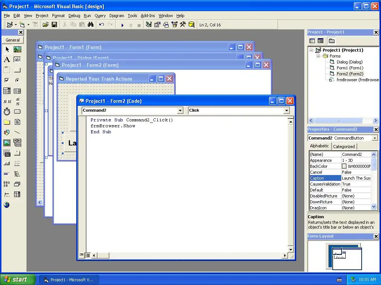Pick the TextBox control in the toolbox
The width and height of the screenshot is (381, 285).
pyautogui.click(x=17, y=60)
